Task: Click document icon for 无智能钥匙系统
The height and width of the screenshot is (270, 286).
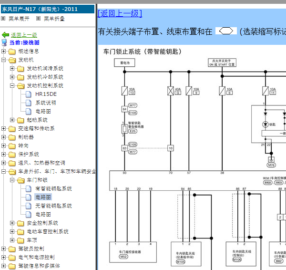Action: [x=29, y=206]
